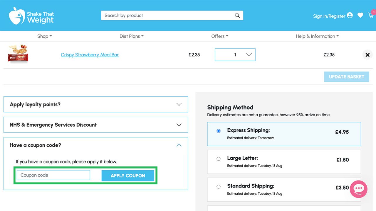Open the wishlist heart icon
Image resolution: width=376 pixels, height=211 pixels.
coord(360,15)
